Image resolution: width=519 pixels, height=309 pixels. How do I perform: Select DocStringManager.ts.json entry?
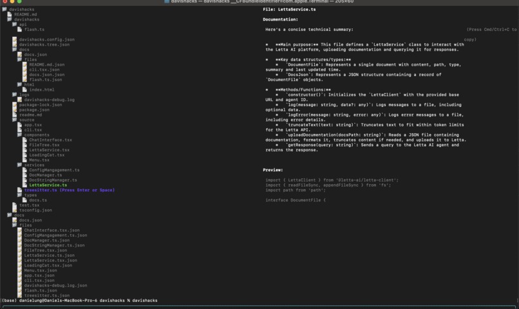pos(54,245)
